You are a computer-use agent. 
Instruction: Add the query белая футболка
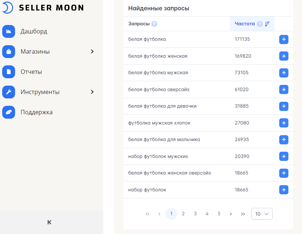[x=284, y=39]
